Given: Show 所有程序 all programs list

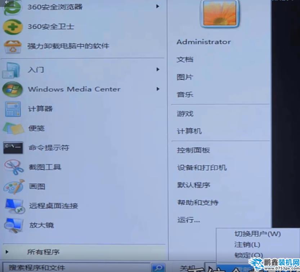Looking at the screenshot, I should coord(84,252).
